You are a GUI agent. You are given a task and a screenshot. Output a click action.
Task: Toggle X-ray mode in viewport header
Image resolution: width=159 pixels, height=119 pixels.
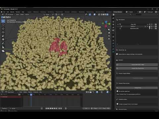coord(99,15)
